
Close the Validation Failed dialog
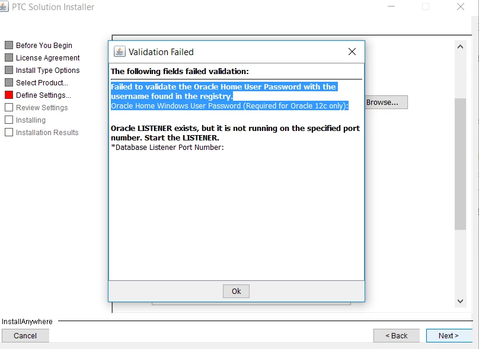click(x=352, y=52)
